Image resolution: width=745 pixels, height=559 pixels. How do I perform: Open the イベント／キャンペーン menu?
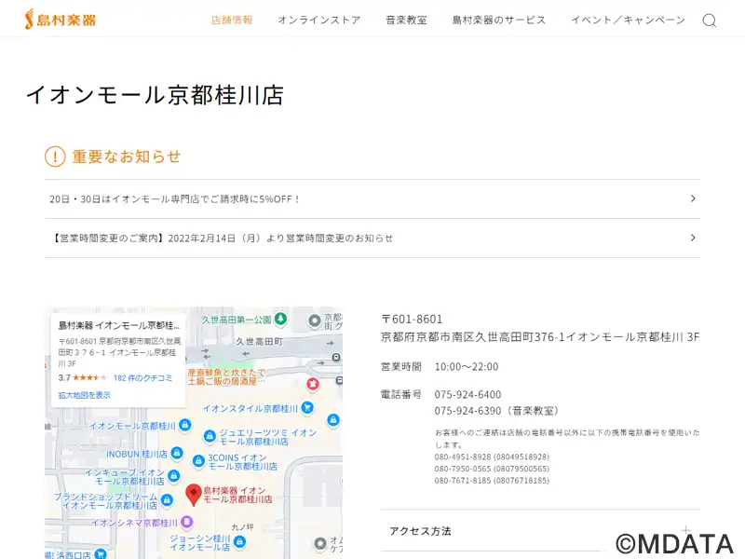(628, 20)
